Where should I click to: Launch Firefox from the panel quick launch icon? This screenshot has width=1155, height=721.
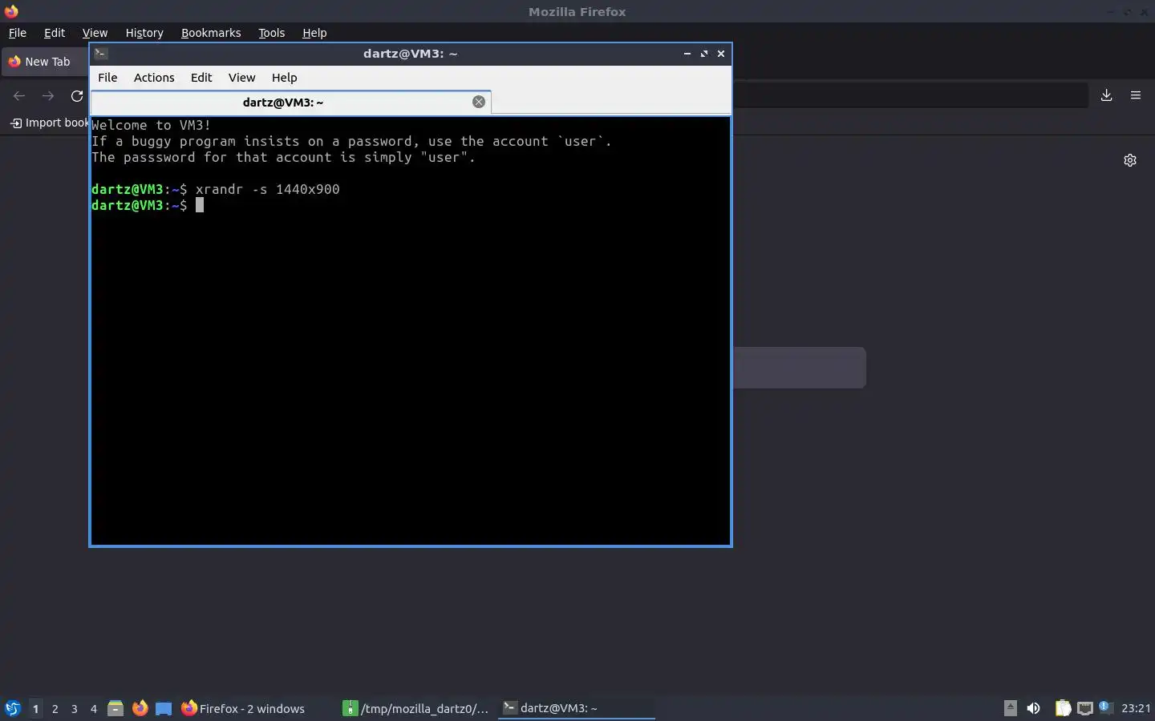pyautogui.click(x=140, y=708)
